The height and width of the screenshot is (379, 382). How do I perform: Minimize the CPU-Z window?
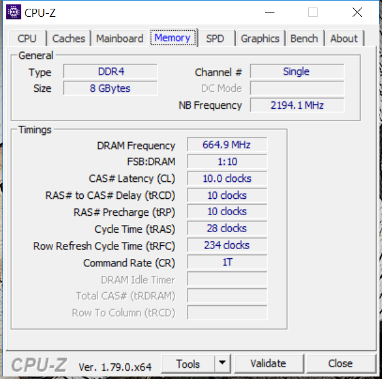269,12
